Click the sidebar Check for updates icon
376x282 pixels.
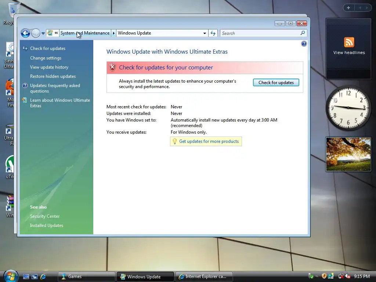coord(25,48)
